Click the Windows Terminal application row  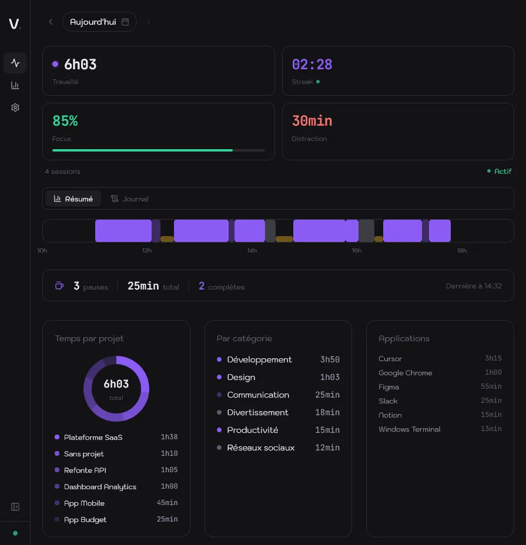(x=440, y=429)
